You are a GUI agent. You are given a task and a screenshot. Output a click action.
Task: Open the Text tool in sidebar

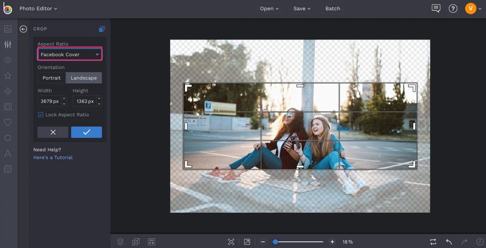click(x=8, y=153)
